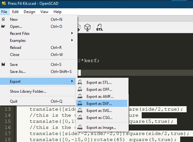Click the code on line 18 with rotate(45)
Screen dimensions: 193x142
[103, 139]
